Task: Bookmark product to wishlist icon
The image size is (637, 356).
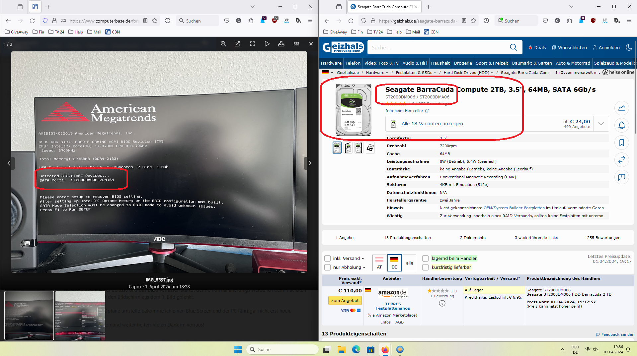Action: tap(621, 143)
